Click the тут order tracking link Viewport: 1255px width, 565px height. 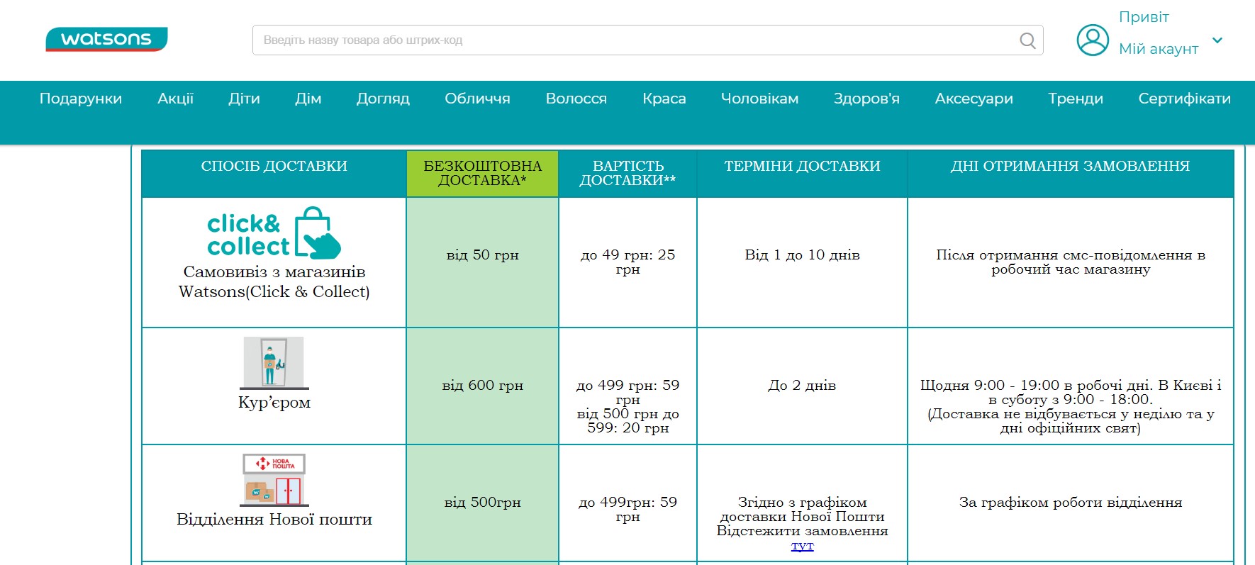click(802, 546)
